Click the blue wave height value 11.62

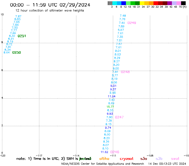tap(104, 152)
